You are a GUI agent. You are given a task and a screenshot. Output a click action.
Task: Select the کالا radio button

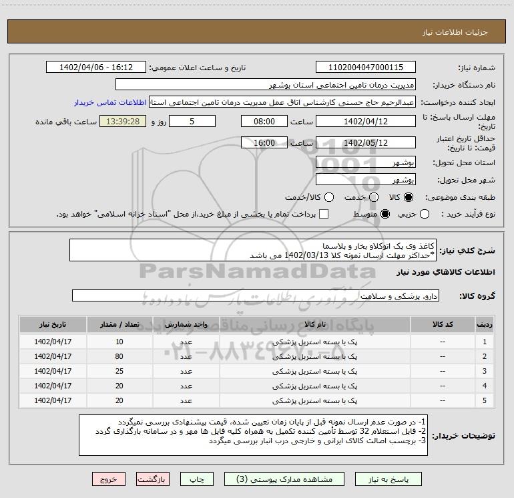(409, 197)
